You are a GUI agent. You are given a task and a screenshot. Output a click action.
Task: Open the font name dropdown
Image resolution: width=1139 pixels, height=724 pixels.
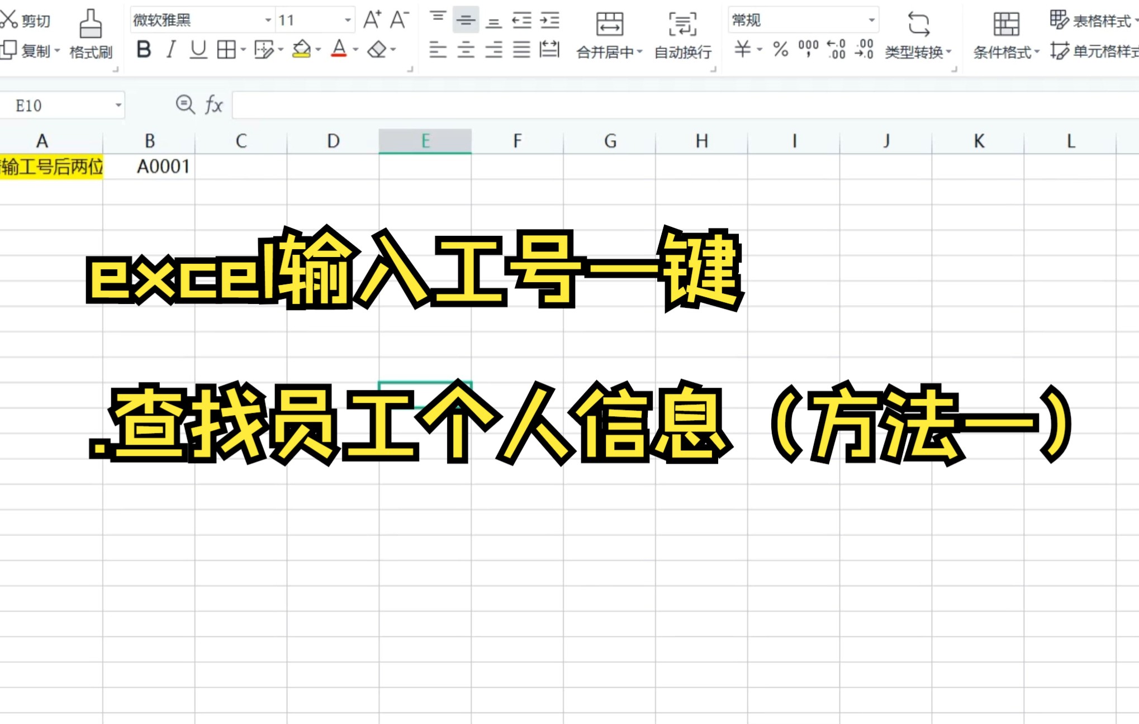click(x=268, y=20)
